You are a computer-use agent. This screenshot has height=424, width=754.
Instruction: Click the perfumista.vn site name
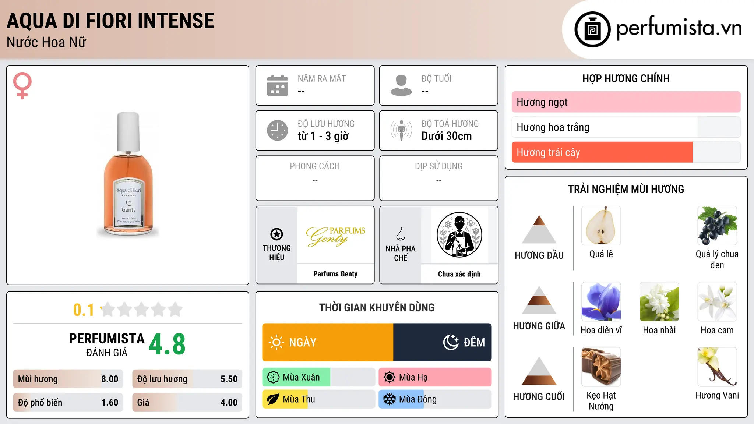point(679,28)
